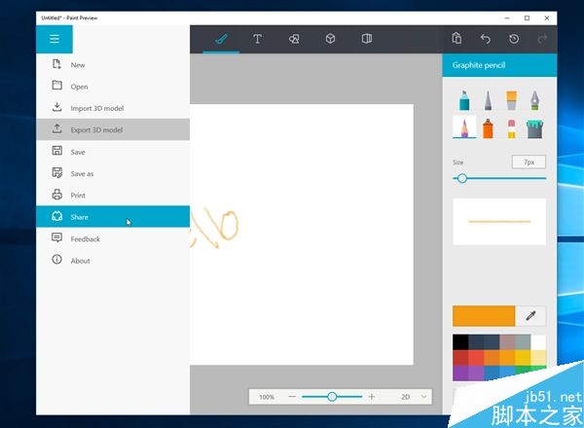Choose Save as from the menu
Screen dimensions: 584x428
pyautogui.click(x=113, y=173)
